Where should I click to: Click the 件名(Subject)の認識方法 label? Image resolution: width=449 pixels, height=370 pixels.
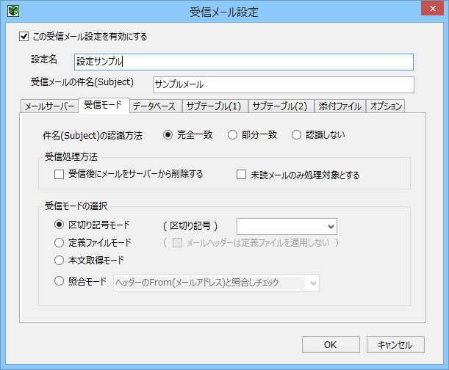coord(93,135)
